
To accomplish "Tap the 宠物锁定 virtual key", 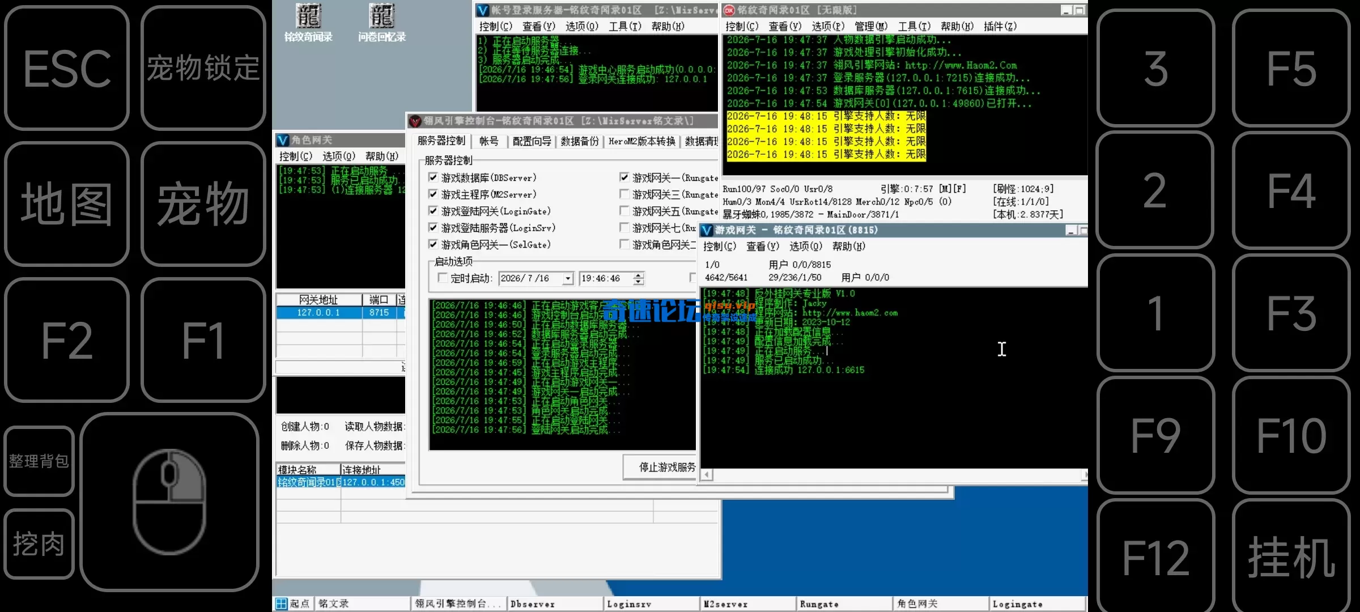I will coord(203,68).
